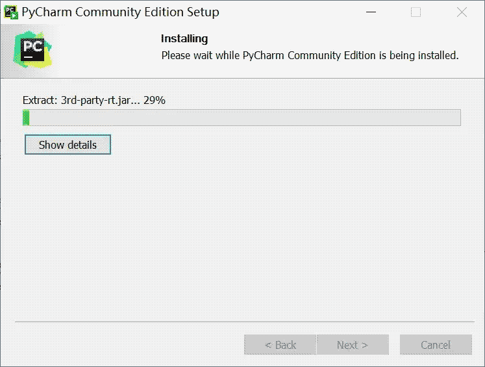The height and width of the screenshot is (367, 485).
Task: Click the horizontal separator above the navigation buttons
Action: click(x=244, y=322)
